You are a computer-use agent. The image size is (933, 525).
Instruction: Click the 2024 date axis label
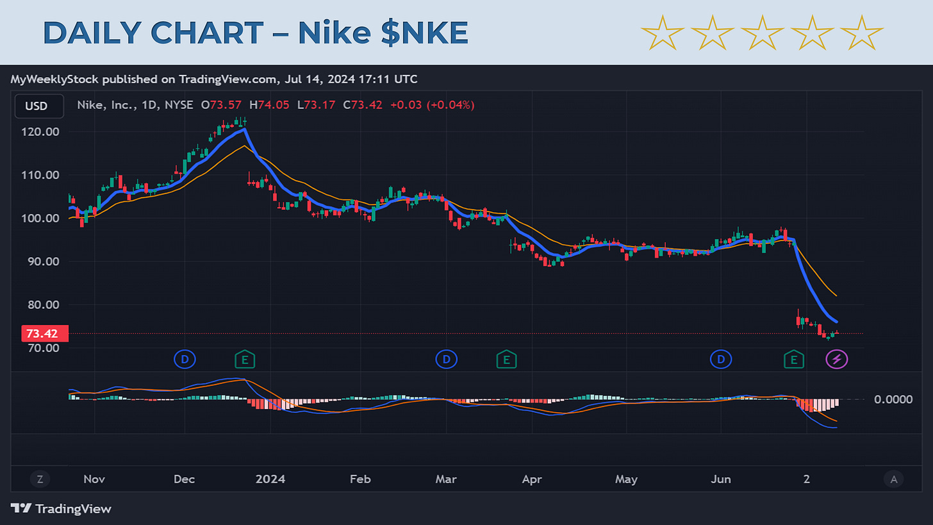pos(271,479)
